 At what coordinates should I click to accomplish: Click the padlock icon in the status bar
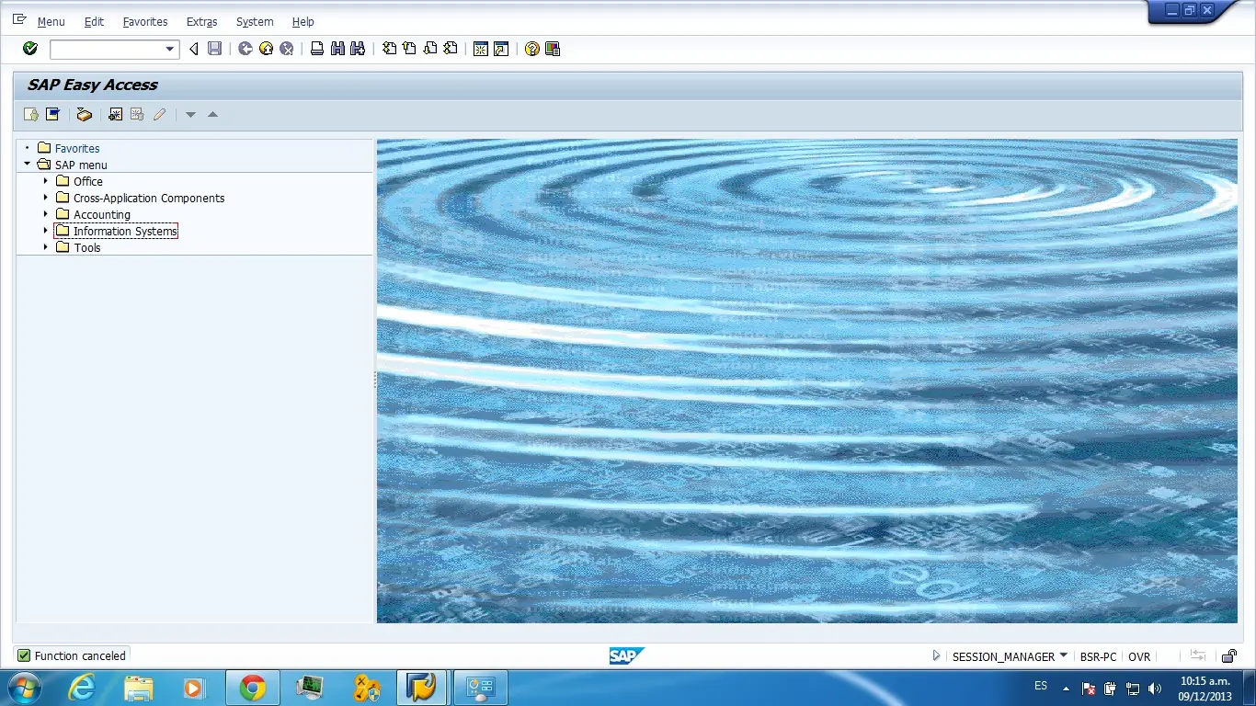point(1229,656)
